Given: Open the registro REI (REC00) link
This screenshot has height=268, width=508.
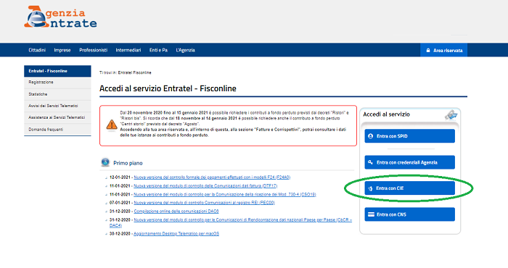Looking at the screenshot, I should (204, 203).
